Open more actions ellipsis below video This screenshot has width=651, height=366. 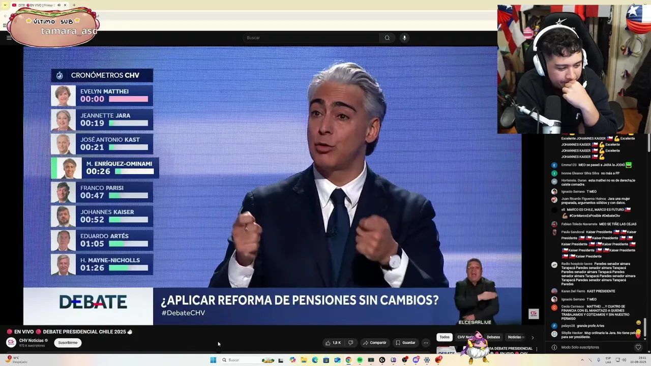[x=426, y=343]
